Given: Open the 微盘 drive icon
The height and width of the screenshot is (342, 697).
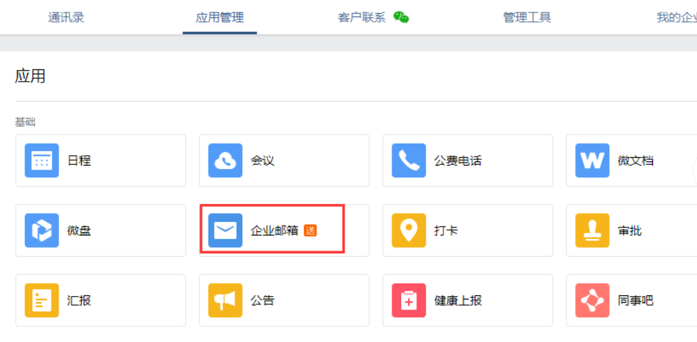Looking at the screenshot, I should pyautogui.click(x=42, y=231).
